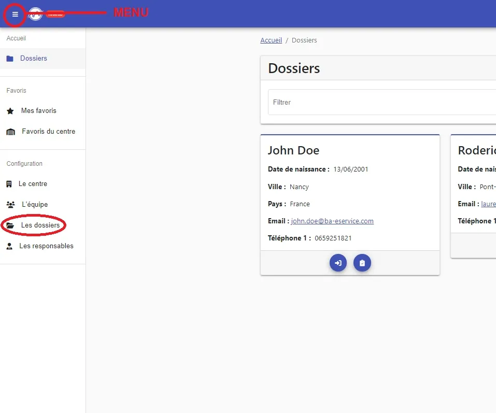Open the L'équipe team icon
Viewport: 496px width, 413px height.
(x=10, y=205)
